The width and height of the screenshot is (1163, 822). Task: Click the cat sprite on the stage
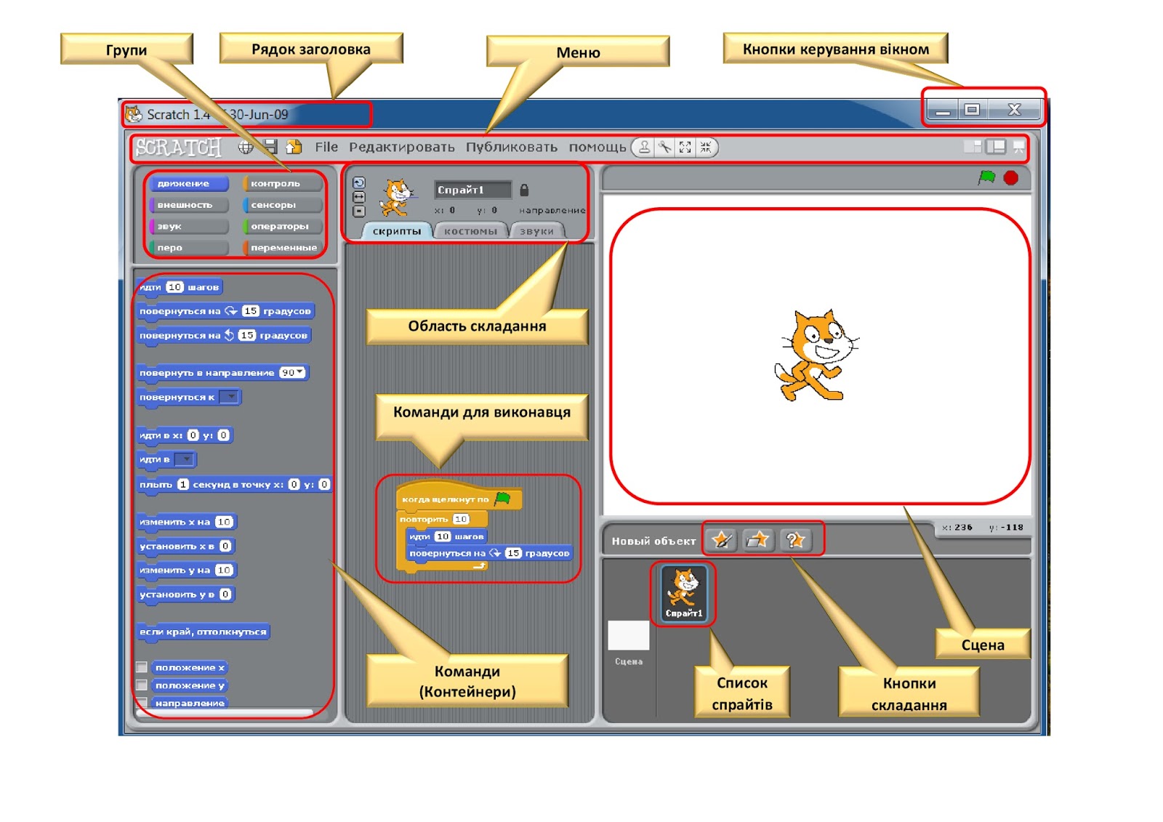coord(816,356)
